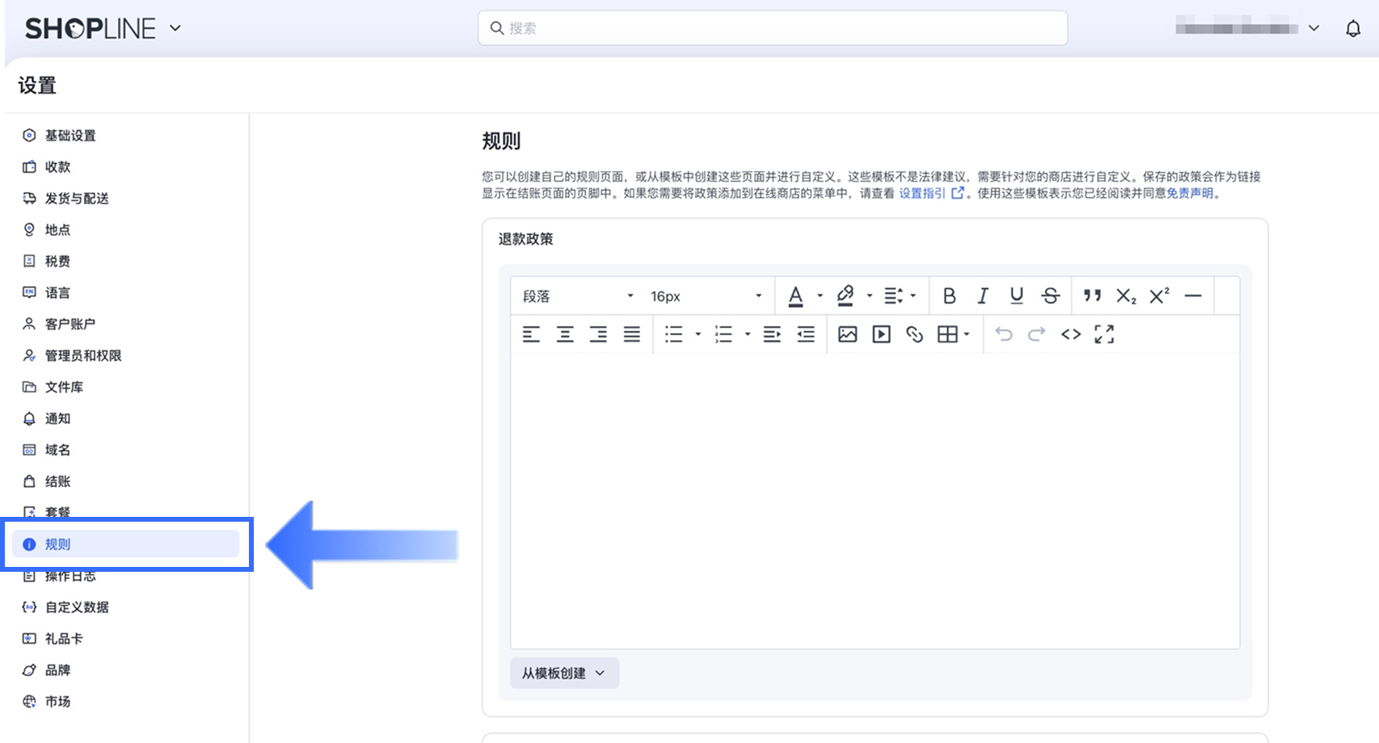This screenshot has height=743, width=1379.
Task: Increase paragraph indent
Action: point(773,334)
